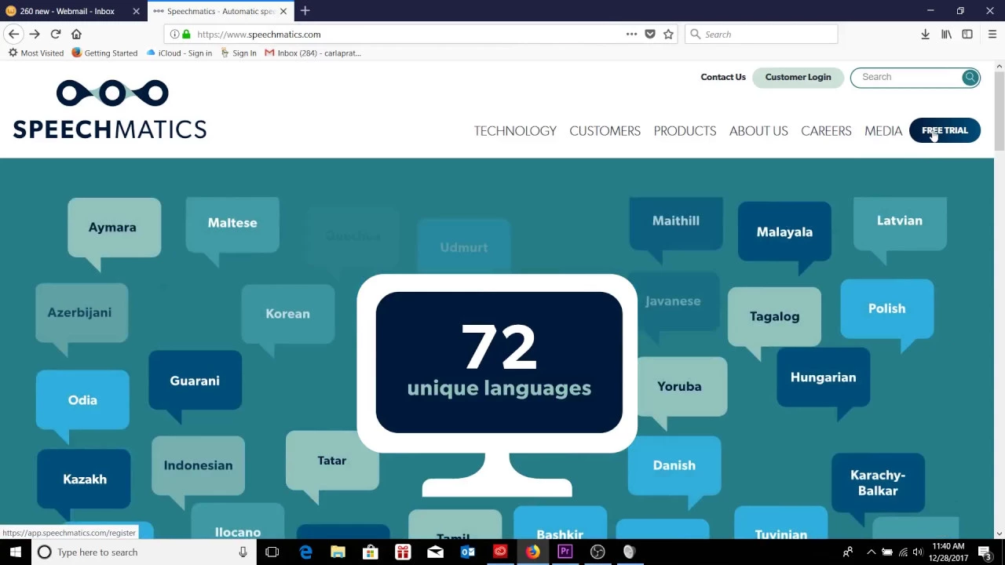Viewport: 1005px width, 565px height.
Task: Click the Customer Login button
Action: click(x=798, y=77)
